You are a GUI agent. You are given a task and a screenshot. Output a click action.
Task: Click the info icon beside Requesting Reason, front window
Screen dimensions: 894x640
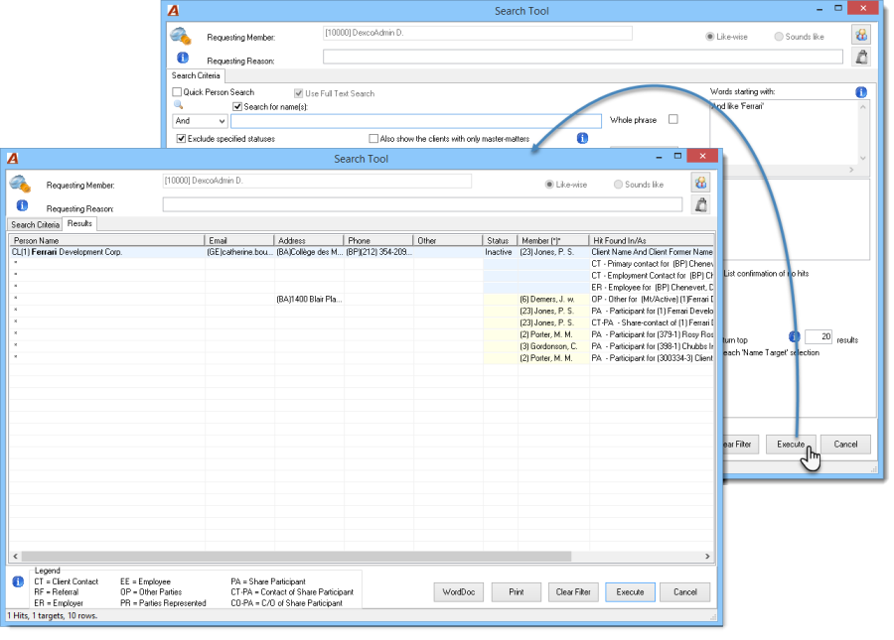(x=22, y=205)
